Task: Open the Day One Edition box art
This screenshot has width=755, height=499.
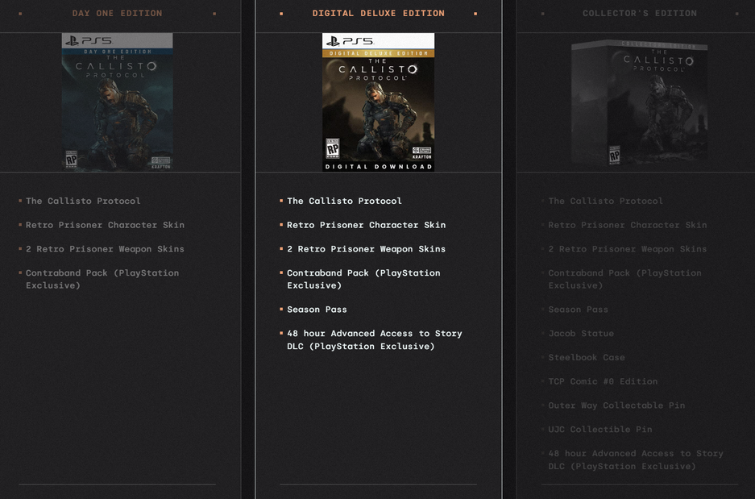Action: [x=117, y=101]
